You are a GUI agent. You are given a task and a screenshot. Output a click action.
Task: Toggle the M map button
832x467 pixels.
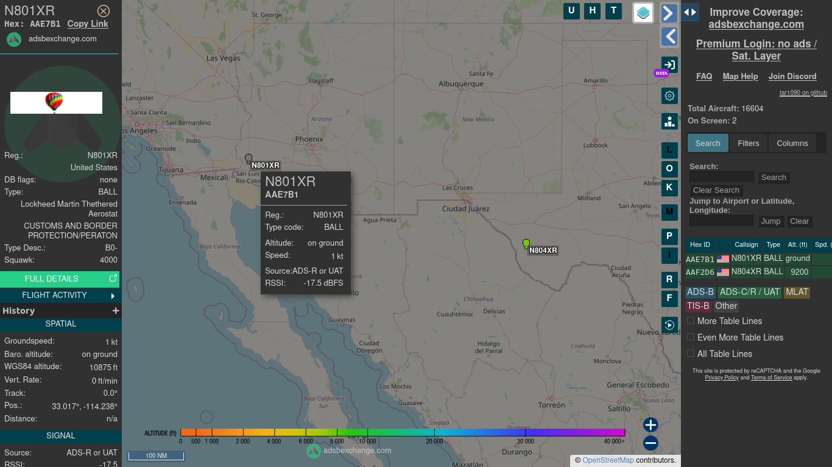pyautogui.click(x=669, y=212)
